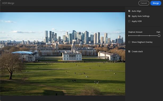Click the Deghost Amount slider handle
Image resolution: width=163 pixels, height=101 pixels.
click(159, 36)
